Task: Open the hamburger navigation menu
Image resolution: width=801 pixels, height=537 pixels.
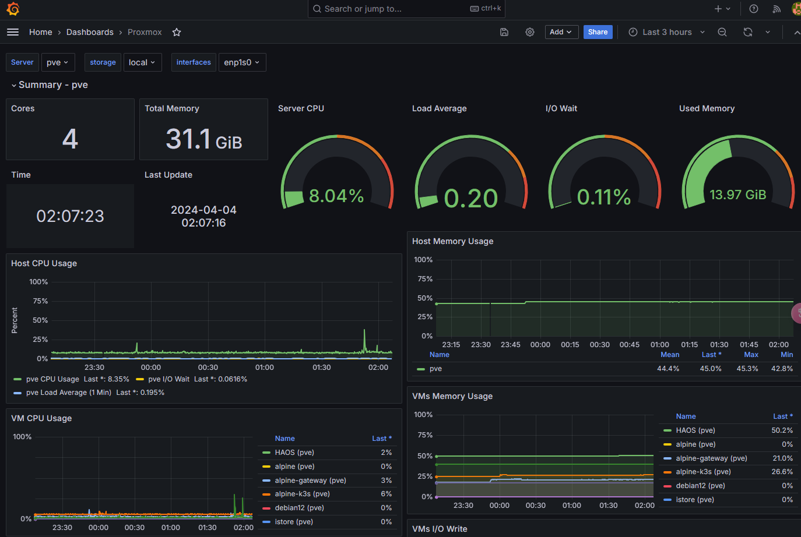Action: pos(13,32)
